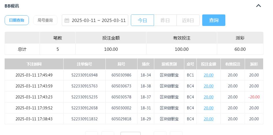Open the date range picker field
The image size is (273, 135).
tap(98, 20)
